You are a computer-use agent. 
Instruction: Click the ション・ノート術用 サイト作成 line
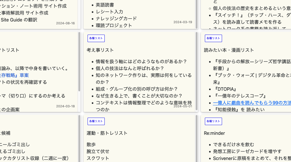[x=33, y=6]
